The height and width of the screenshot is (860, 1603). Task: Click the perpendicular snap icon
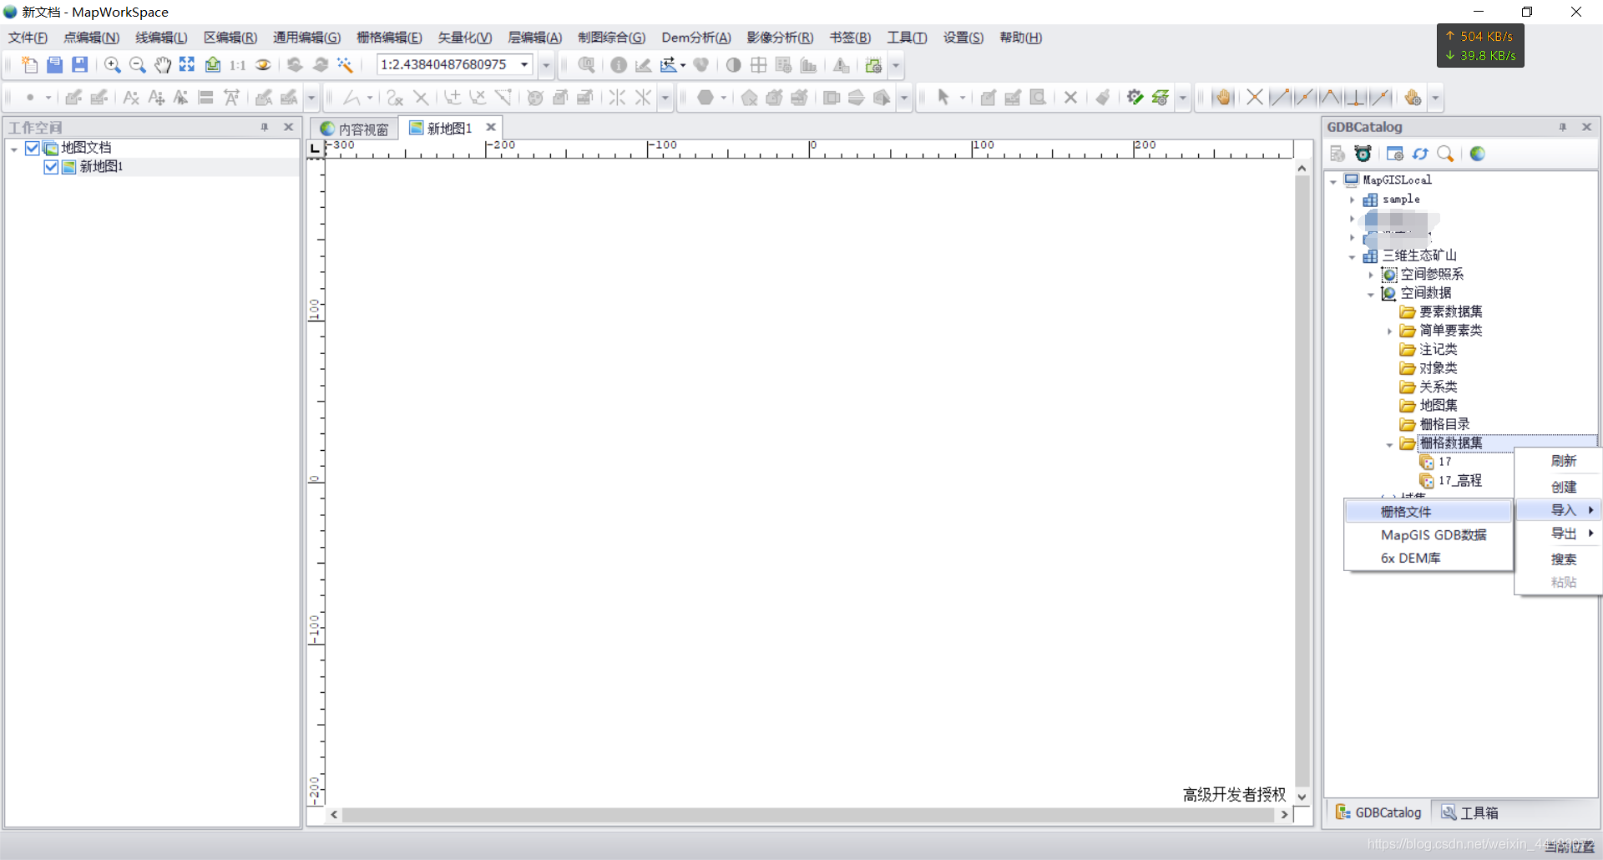click(x=1356, y=97)
